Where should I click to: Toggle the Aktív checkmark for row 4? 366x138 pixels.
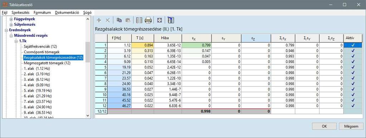click(353, 61)
